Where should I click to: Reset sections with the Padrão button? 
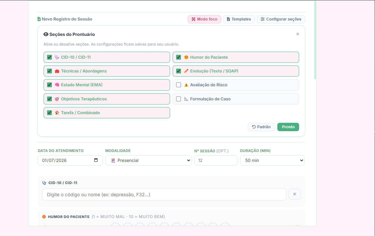tap(261, 127)
